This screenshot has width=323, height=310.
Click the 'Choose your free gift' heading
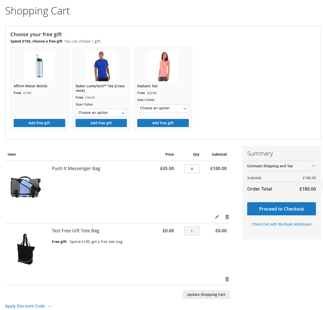point(36,34)
